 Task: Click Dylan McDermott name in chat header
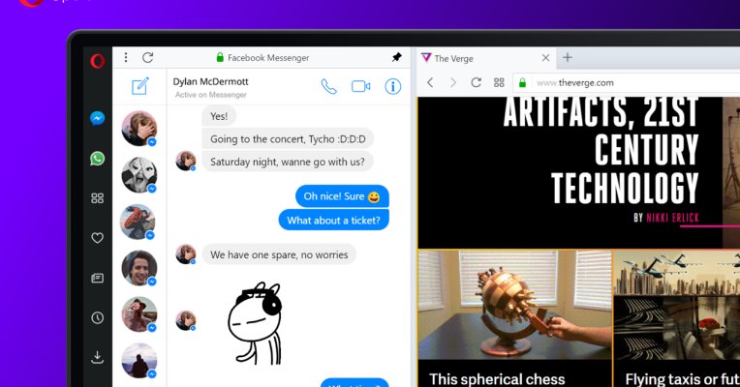(x=210, y=81)
